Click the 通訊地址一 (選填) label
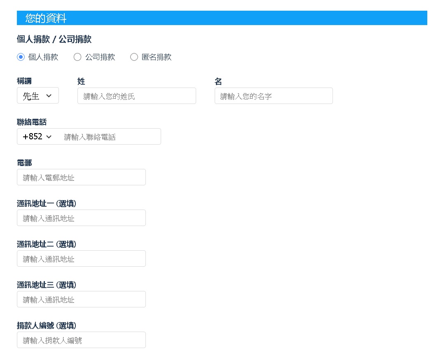This screenshot has width=445, height=353. pos(47,203)
